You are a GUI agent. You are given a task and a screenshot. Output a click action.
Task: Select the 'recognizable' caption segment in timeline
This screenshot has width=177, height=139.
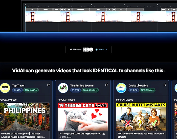pos(81,9)
